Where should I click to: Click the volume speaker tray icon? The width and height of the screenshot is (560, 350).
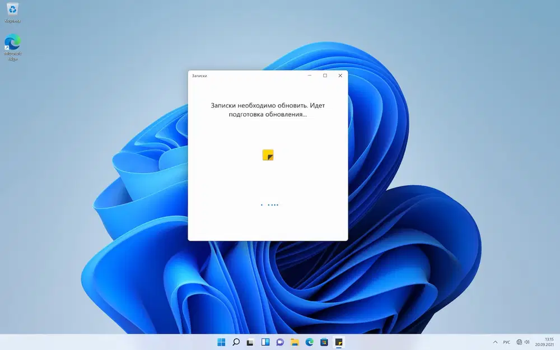pyautogui.click(x=527, y=342)
